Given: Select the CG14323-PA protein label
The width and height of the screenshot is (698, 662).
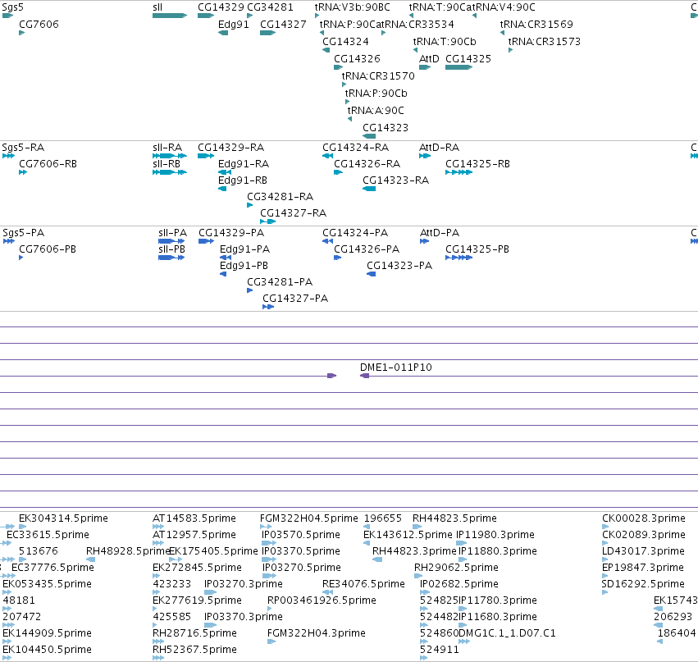Looking at the screenshot, I should [x=399, y=266].
